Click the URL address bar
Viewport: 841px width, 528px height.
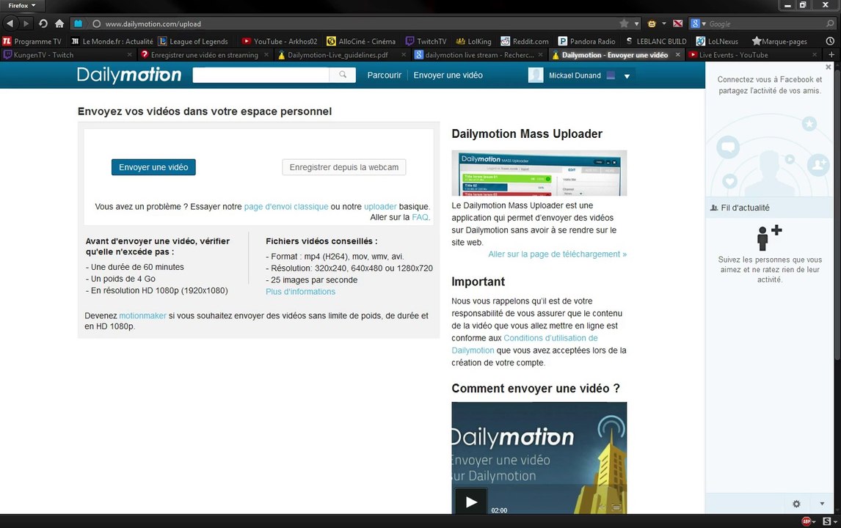[x=354, y=23]
